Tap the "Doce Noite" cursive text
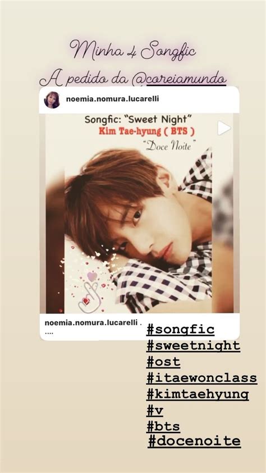Image resolution: width=266 pixels, height=473 pixels. pyautogui.click(x=169, y=145)
